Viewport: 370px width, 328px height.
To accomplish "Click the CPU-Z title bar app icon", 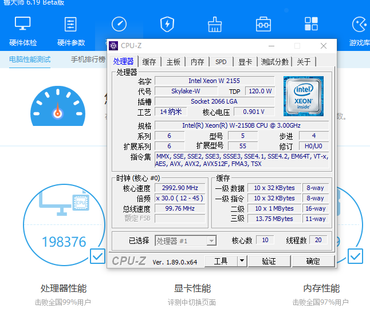I will (113, 46).
